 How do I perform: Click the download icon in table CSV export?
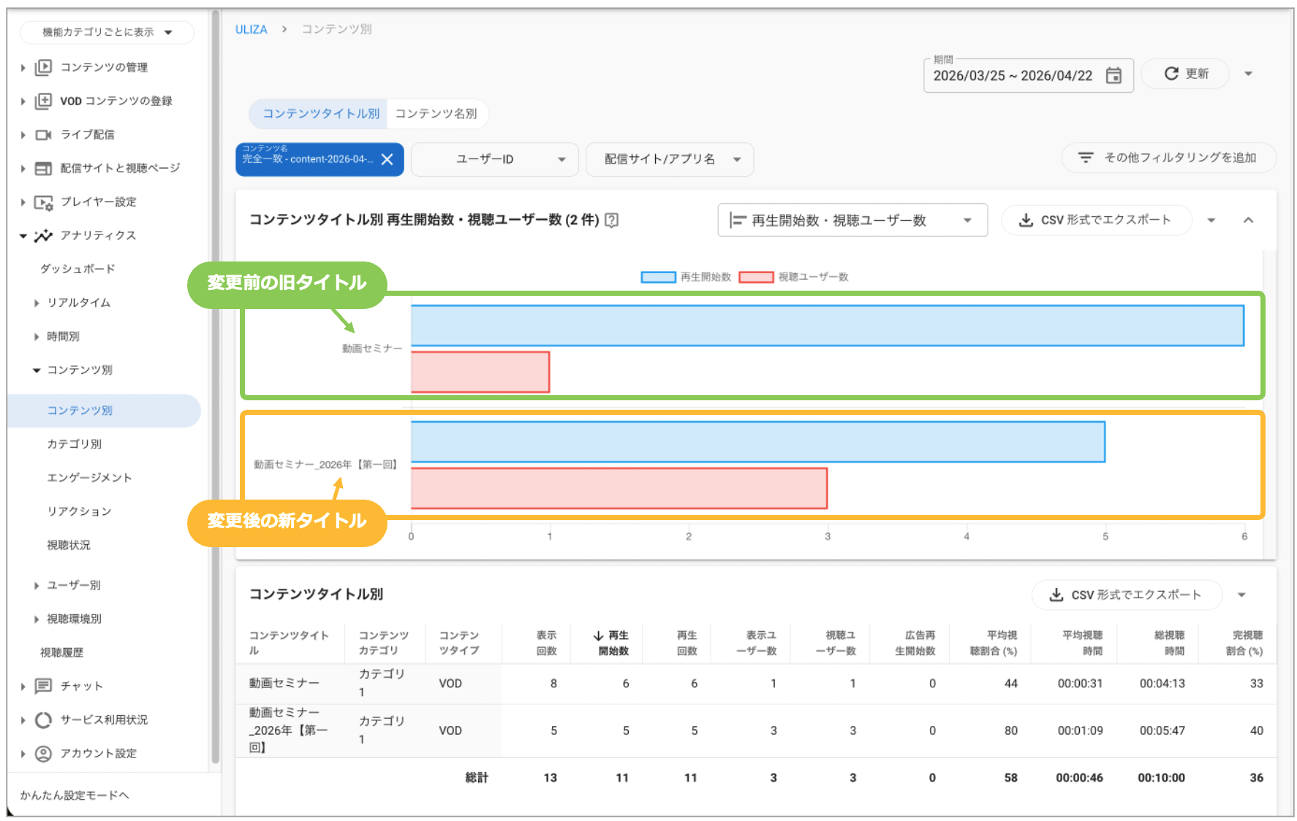click(x=1056, y=595)
